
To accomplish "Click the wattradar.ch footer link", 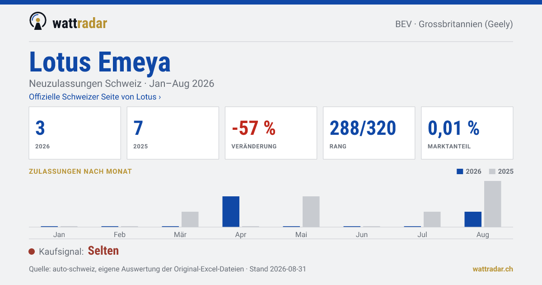I will pos(493,269).
